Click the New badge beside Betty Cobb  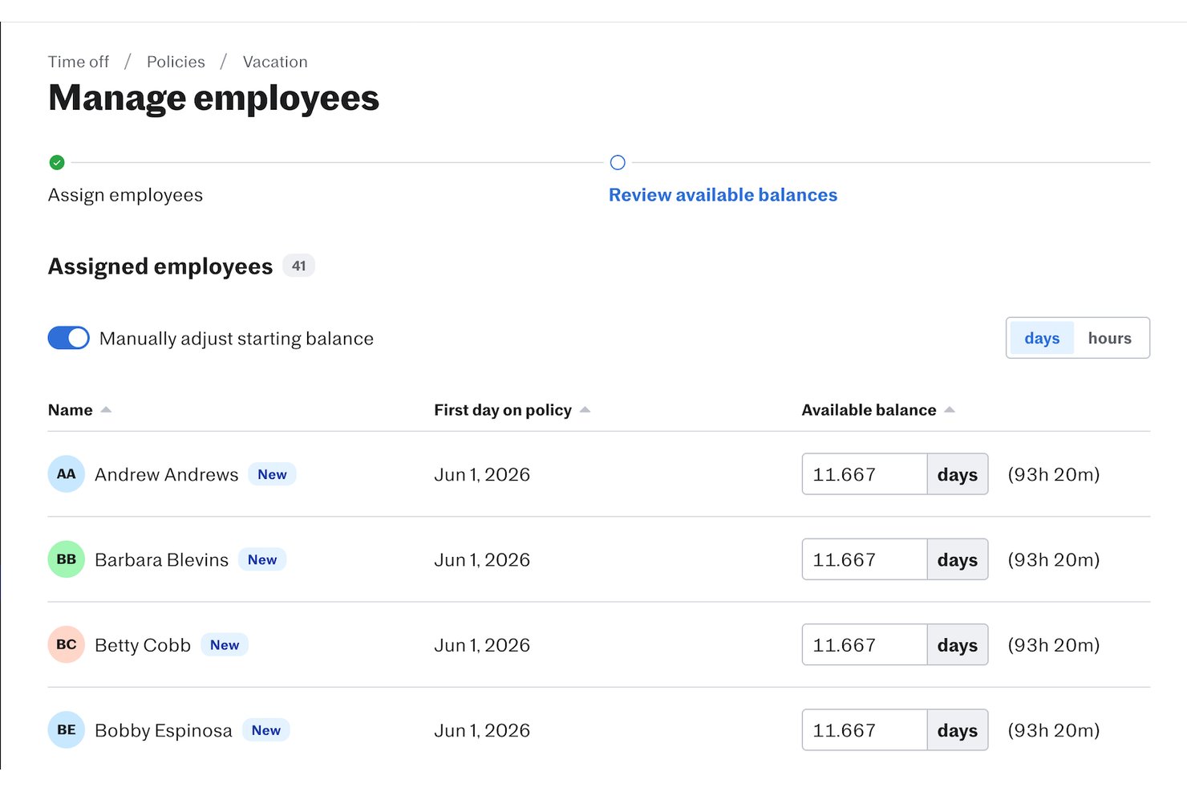pos(225,644)
